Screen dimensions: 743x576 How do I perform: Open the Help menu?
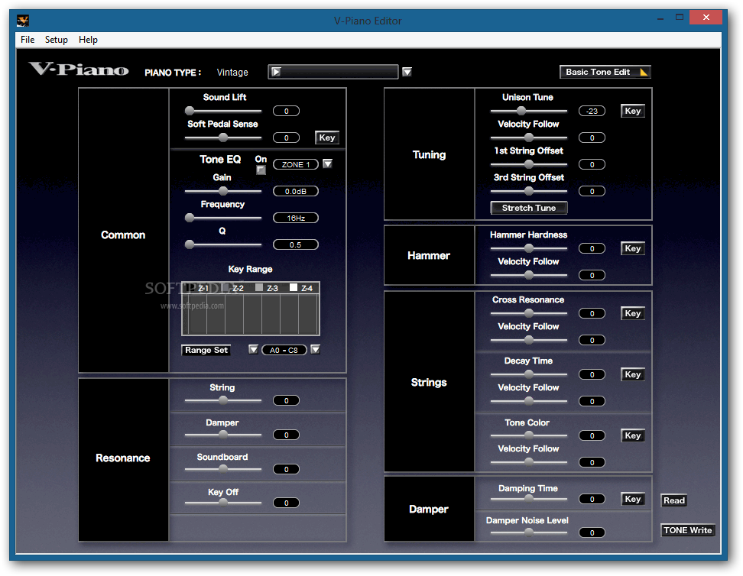click(88, 39)
